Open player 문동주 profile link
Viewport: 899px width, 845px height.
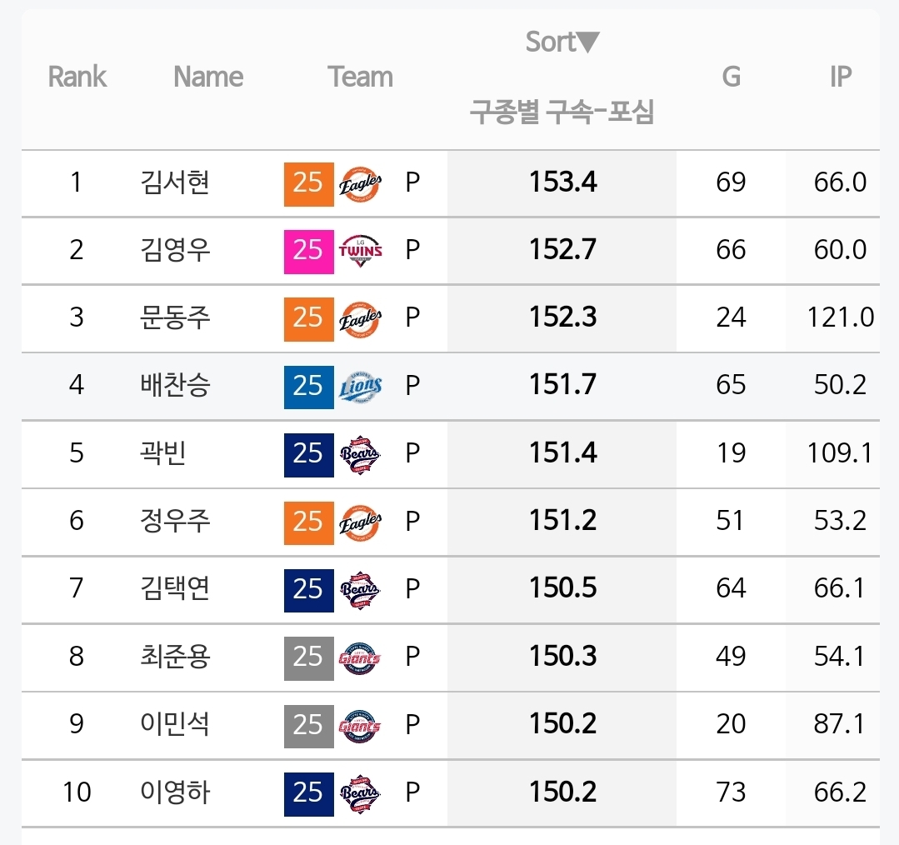coord(175,318)
